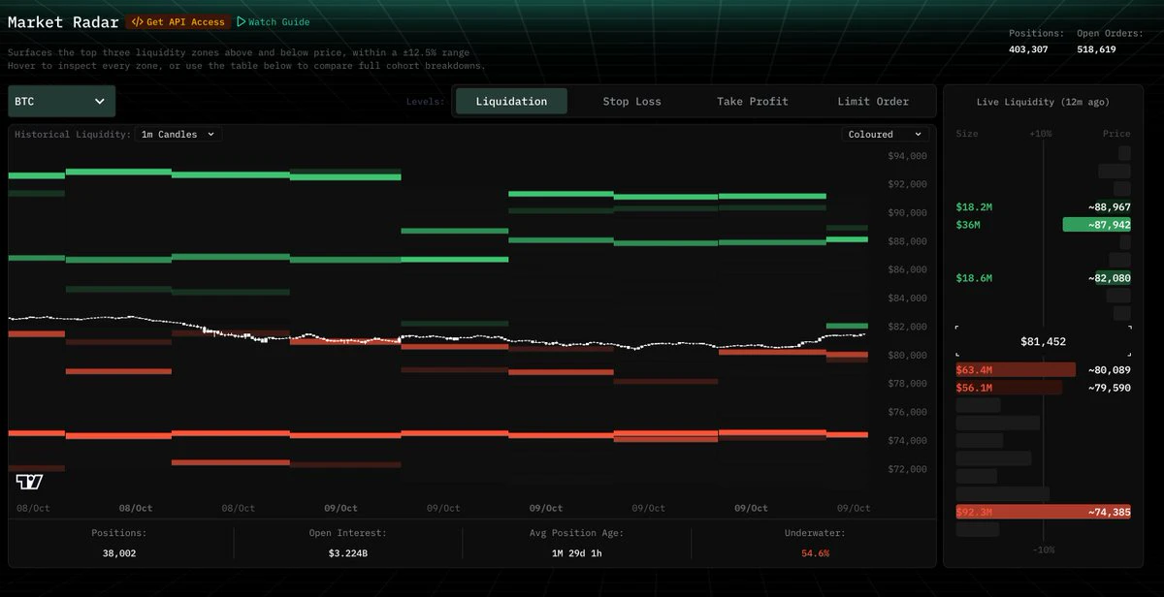The width and height of the screenshot is (1164, 597).
Task: Click the +10% range label
Action: tap(1041, 134)
